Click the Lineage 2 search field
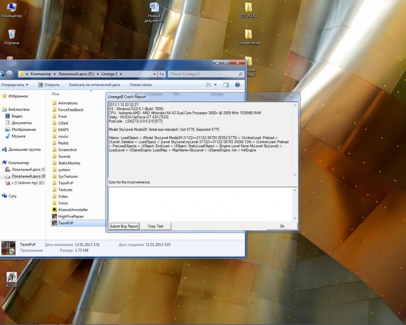Image resolution: width=406 pixels, height=325 pixels. 203,74
